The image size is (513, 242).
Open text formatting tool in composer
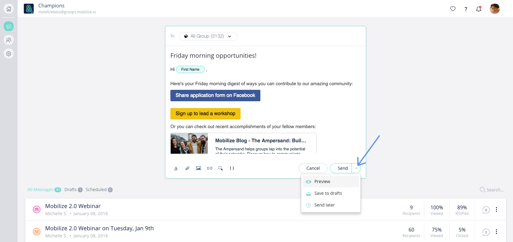tap(176, 168)
